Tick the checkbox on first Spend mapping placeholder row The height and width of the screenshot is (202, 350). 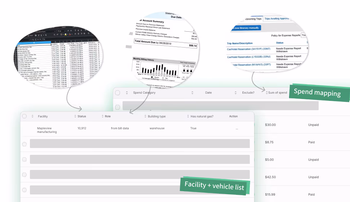tap(118, 107)
